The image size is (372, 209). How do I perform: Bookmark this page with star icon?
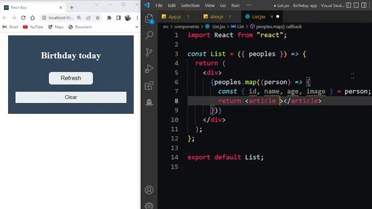point(98,18)
